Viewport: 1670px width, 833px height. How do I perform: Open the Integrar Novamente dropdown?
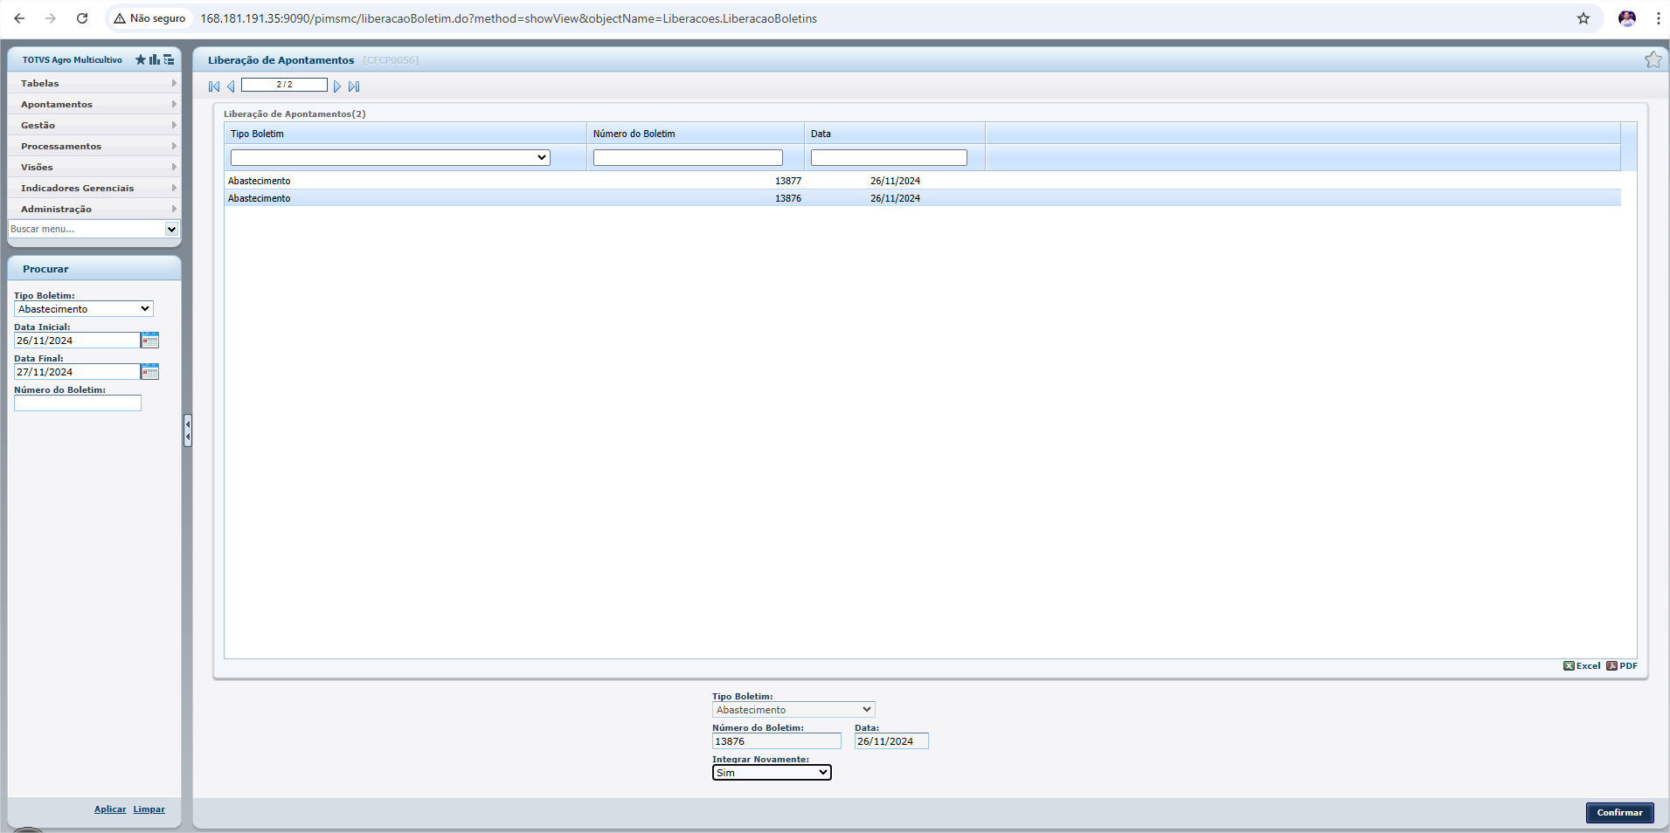pos(772,773)
